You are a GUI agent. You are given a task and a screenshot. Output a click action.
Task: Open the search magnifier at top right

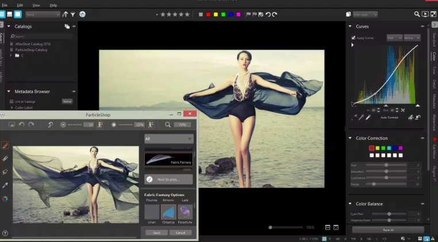tap(417, 14)
